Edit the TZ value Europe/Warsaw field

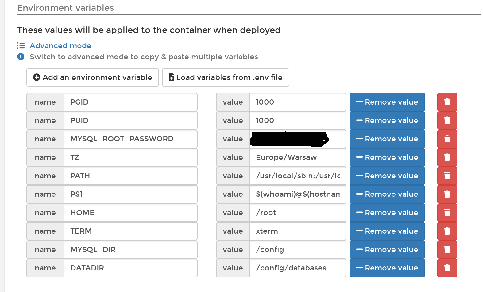click(297, 157)
